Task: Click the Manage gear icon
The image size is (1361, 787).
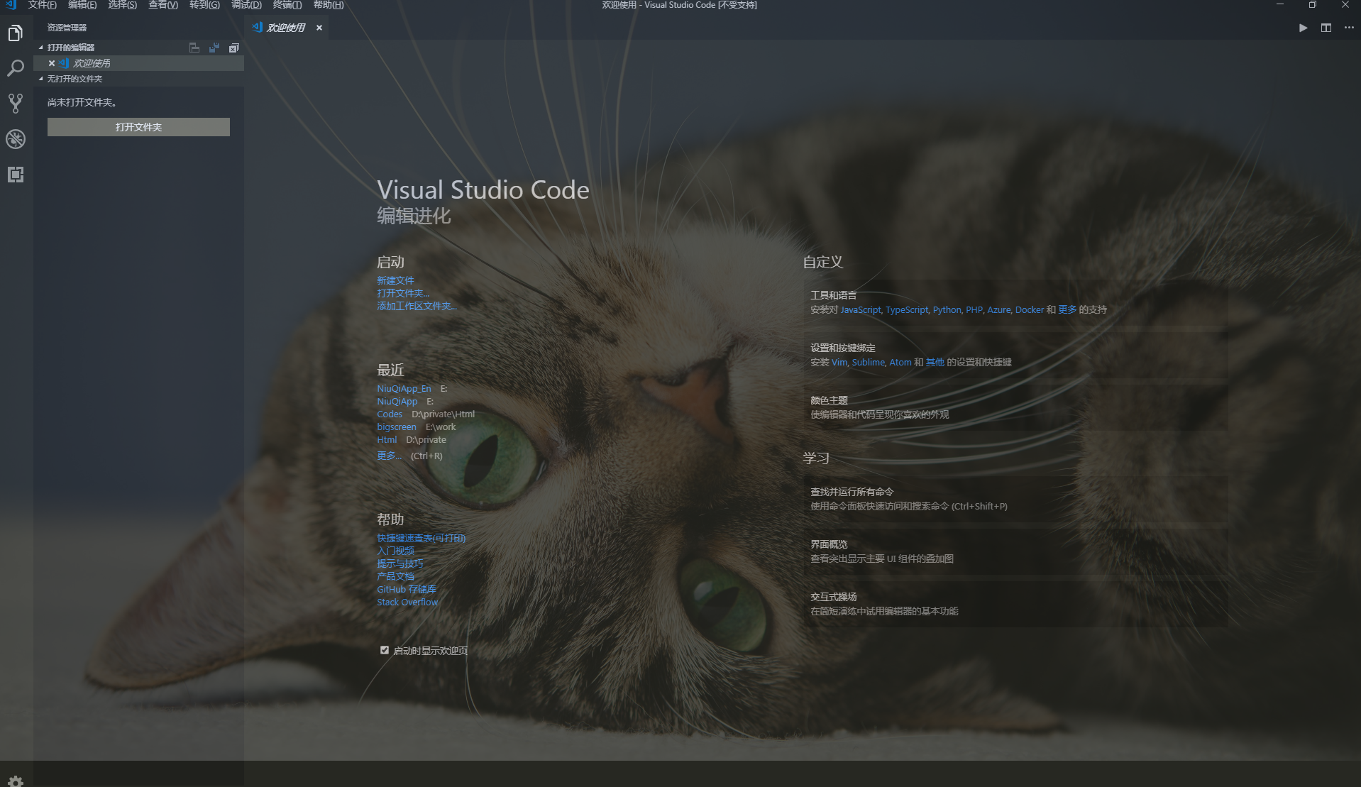Action: tap(16, 781)
